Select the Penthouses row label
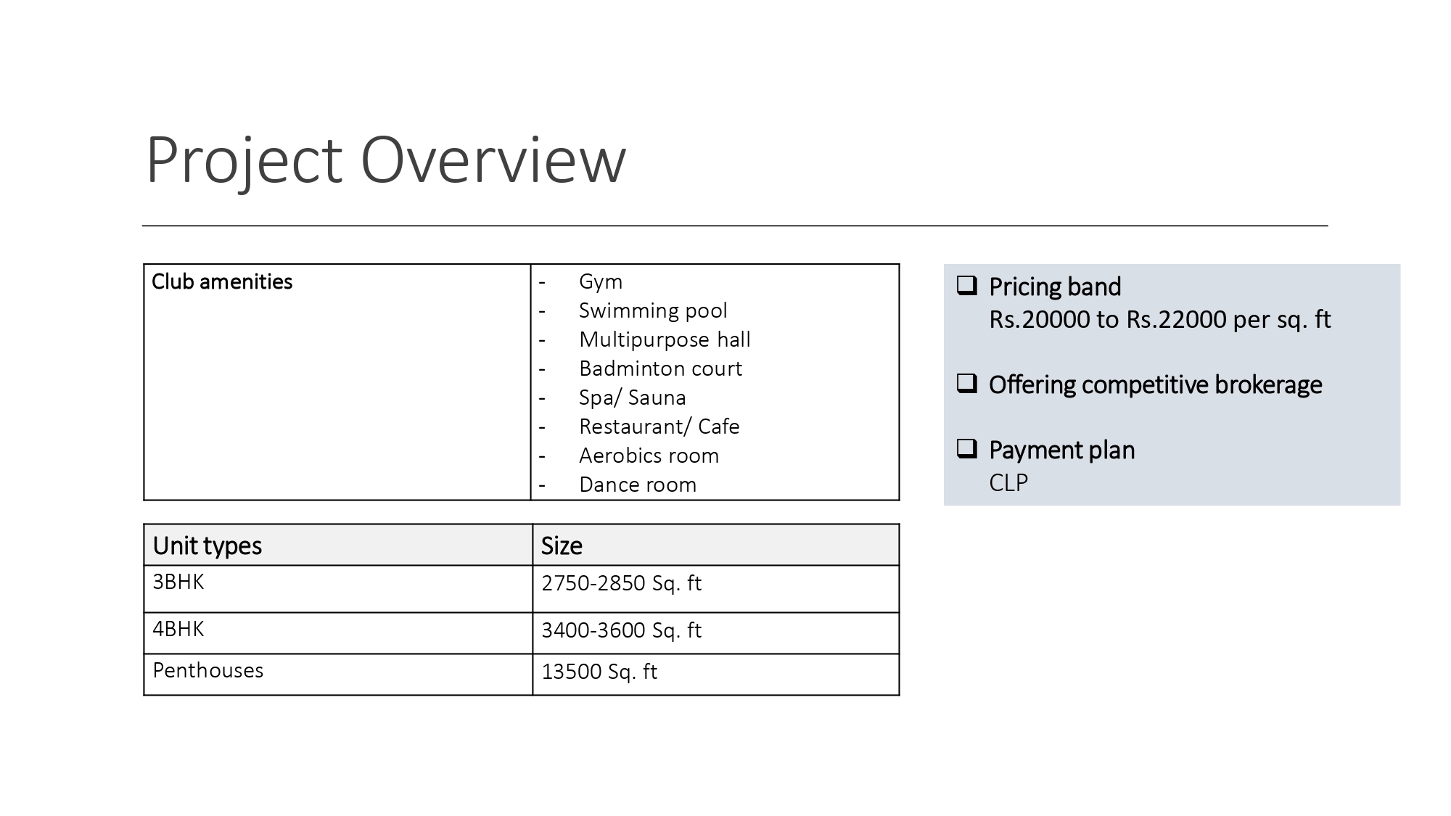Image resolution: width=1451 pixels, height=816 pixels. [208, 670]
